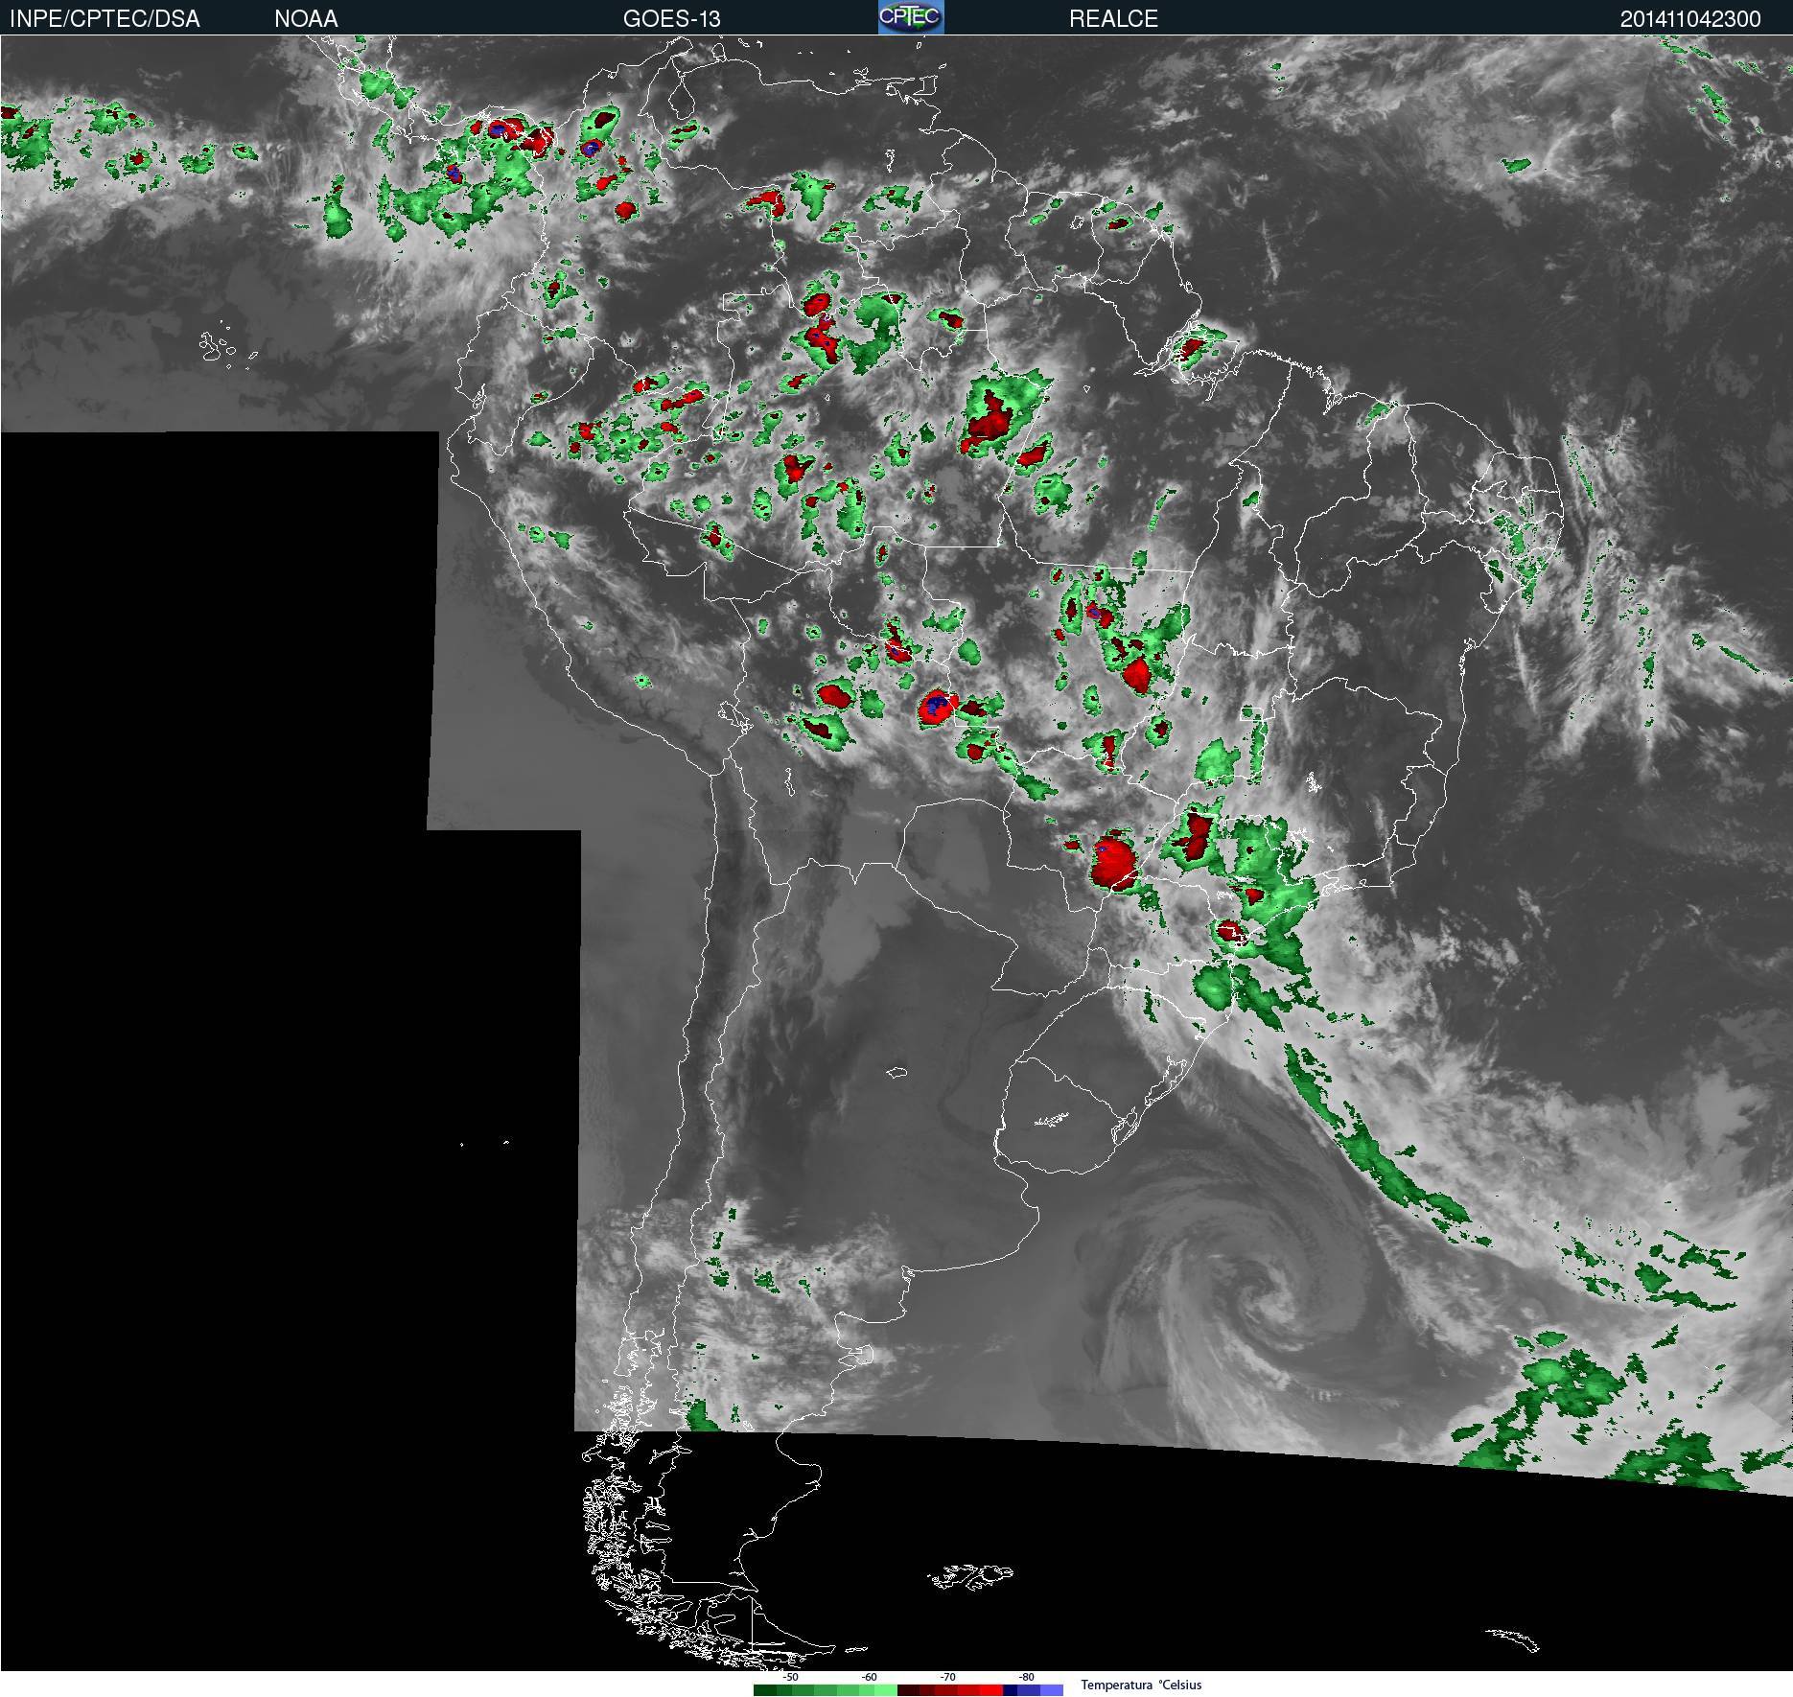Click the darkest green swatch on the color bar
This screenshot has height=1697, width=1793.
coord(765,1690)
